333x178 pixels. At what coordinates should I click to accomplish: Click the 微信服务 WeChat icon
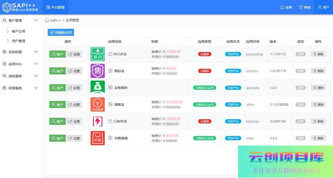click(4, 76)
